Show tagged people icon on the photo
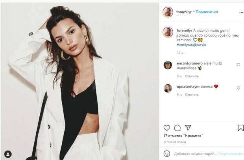 [x=8, y=154]
